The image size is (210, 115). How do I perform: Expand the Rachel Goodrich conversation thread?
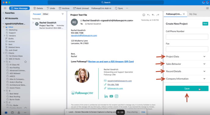pos(33,23)
